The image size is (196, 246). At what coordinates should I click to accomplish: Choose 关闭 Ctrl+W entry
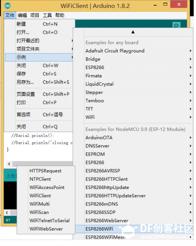click(x=39, y=66)
